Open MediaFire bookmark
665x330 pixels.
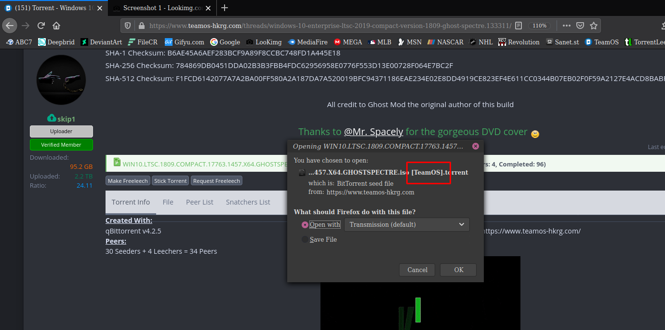pos(308,42)
